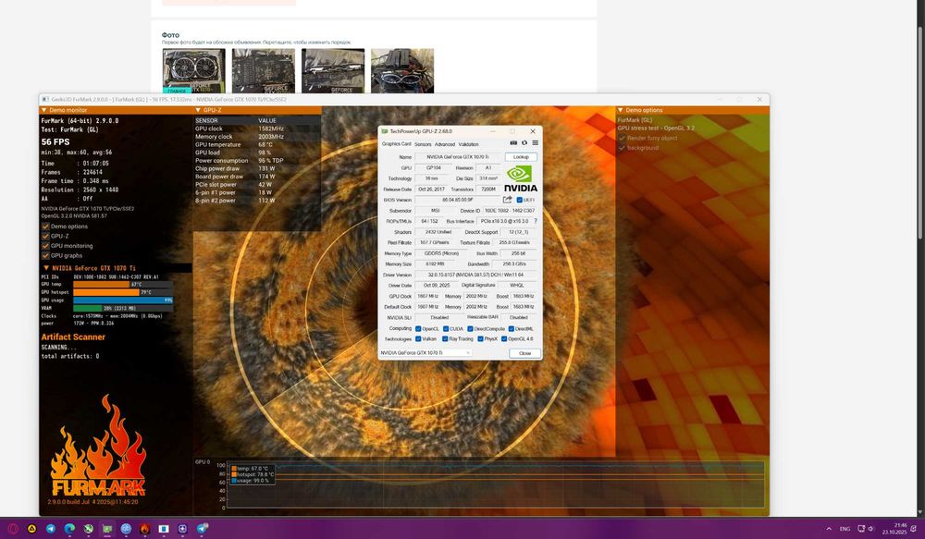Toggle the DirectCompute checkbox in GPU-Z

pos(470,329)
